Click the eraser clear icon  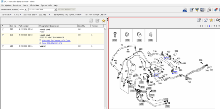(x=216, y=10)
